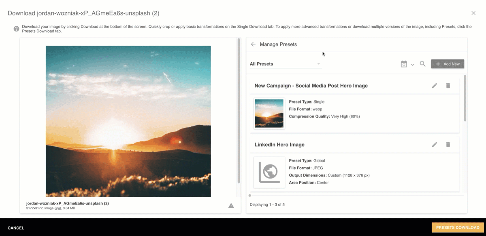The height and width of the screenshot is (236, 486).
Task: Select the New Campaign sunset thumbnail
Action: (x=269, y=114)
